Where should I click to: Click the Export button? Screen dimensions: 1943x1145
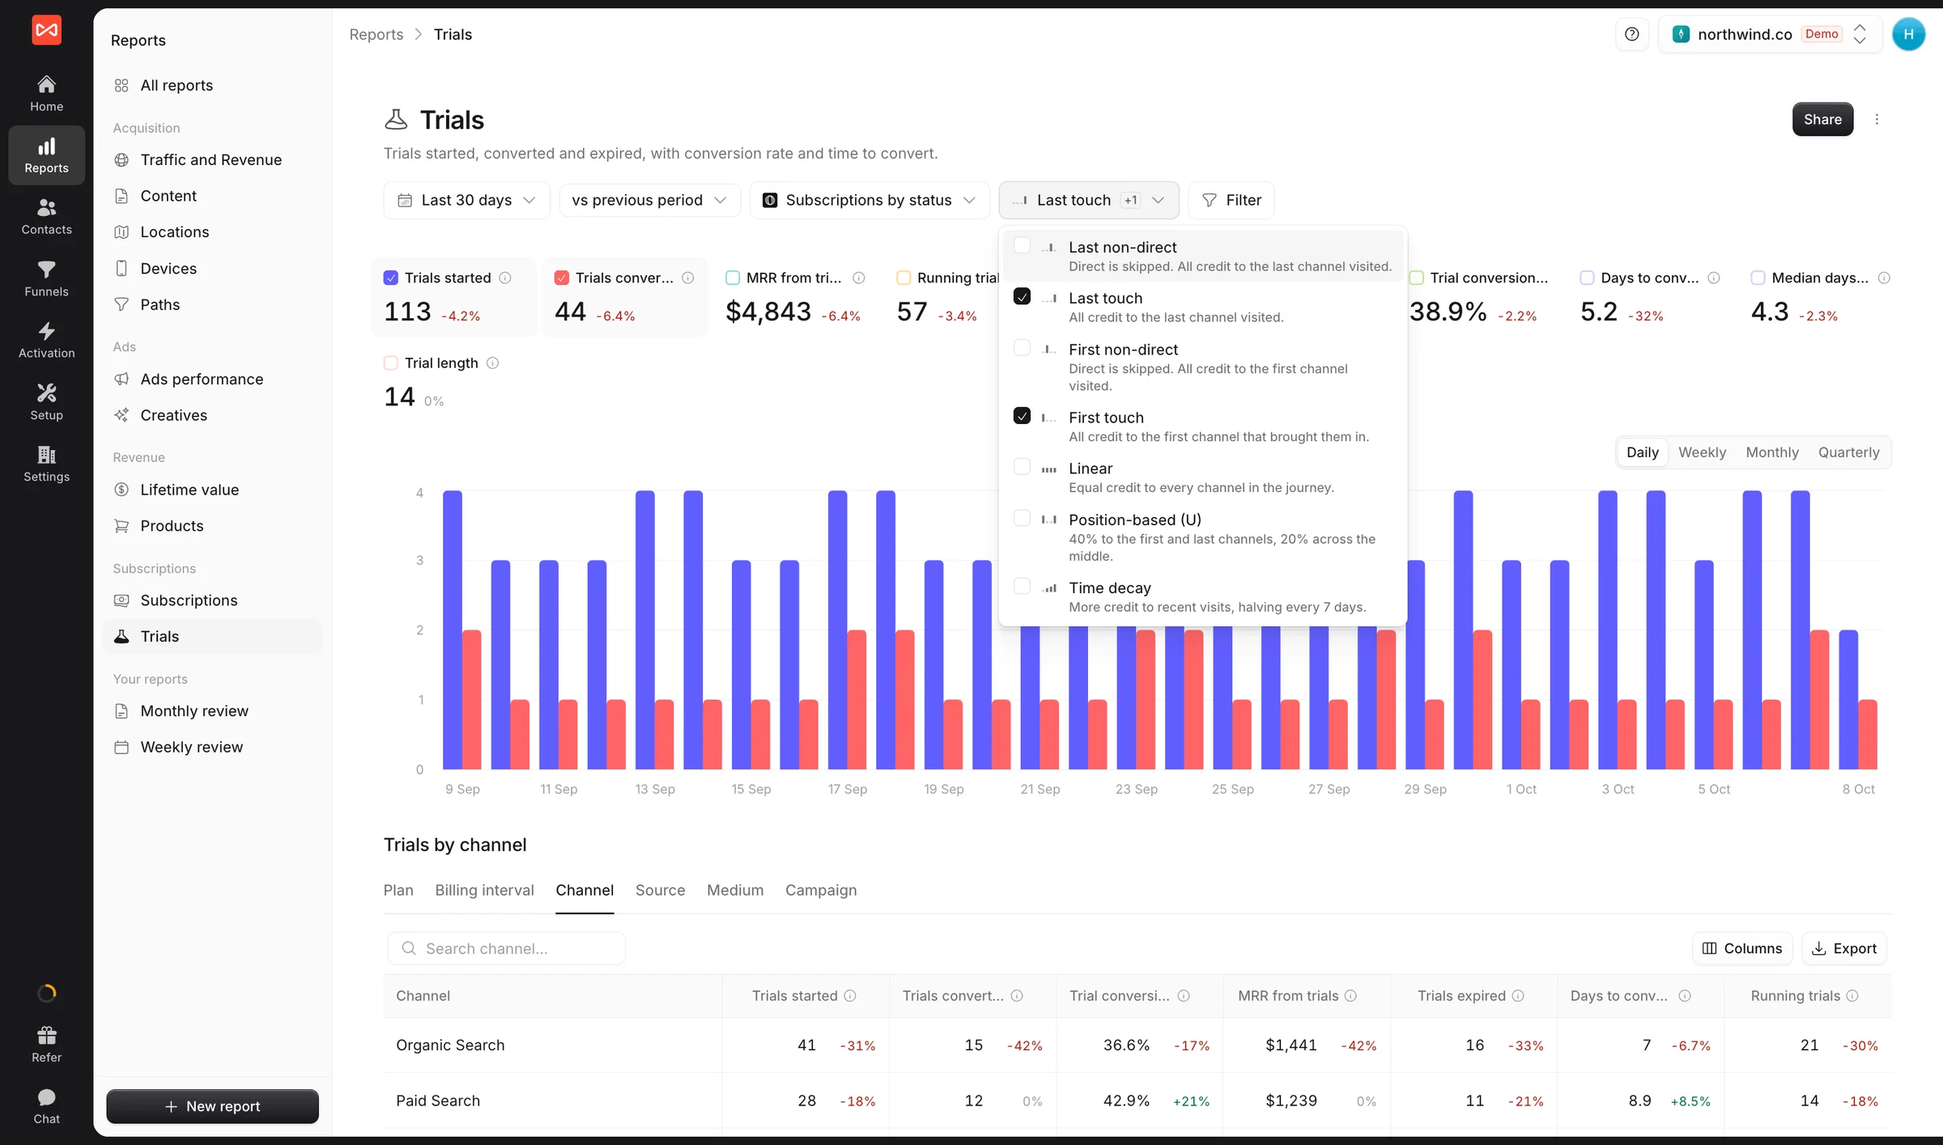point(1843,948)
